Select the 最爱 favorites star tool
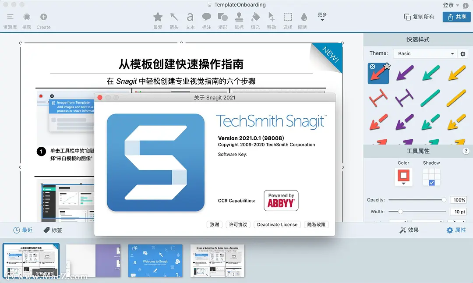473x283 pixels. point(158,21)
